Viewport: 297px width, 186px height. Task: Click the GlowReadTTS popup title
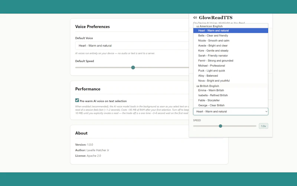tap(216, 17)
